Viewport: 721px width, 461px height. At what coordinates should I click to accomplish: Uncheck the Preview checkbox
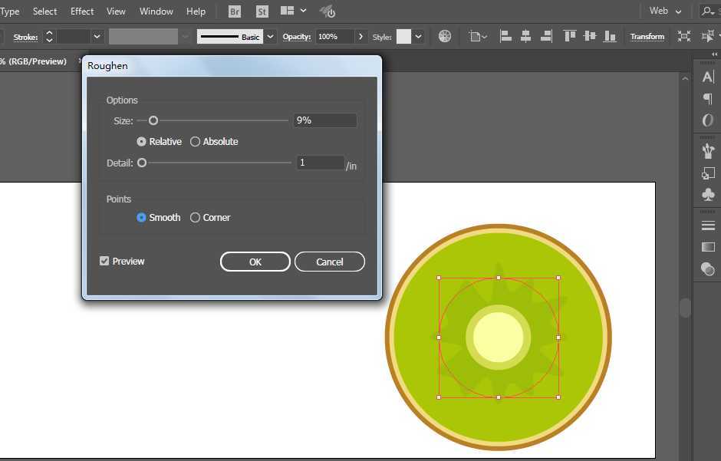click(104, 262)
